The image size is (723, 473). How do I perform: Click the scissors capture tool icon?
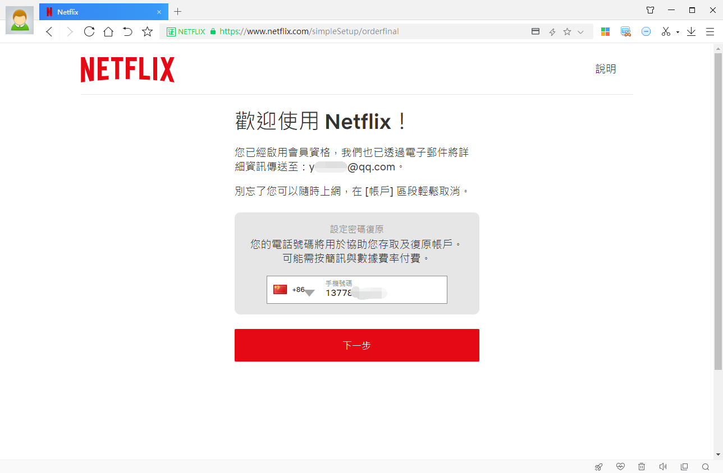click(x=666, y=32)
